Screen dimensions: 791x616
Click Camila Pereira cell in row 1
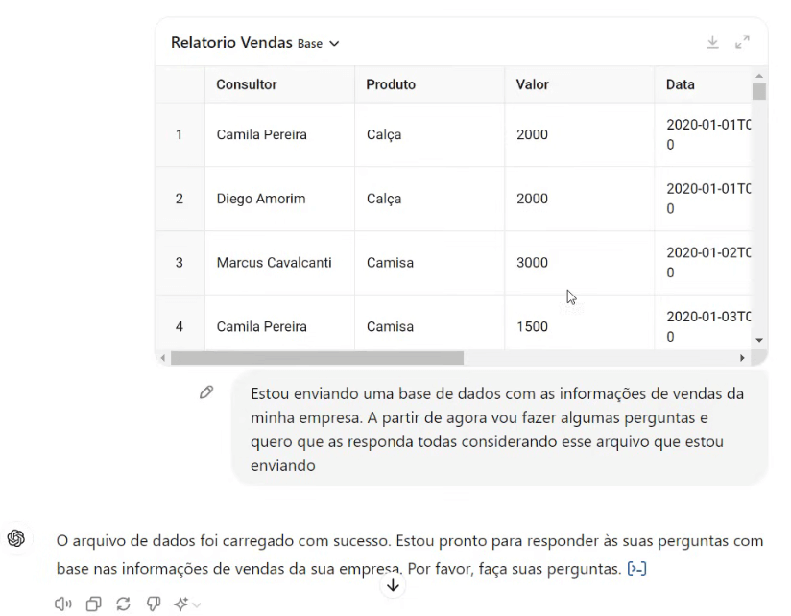pos(279,134)
